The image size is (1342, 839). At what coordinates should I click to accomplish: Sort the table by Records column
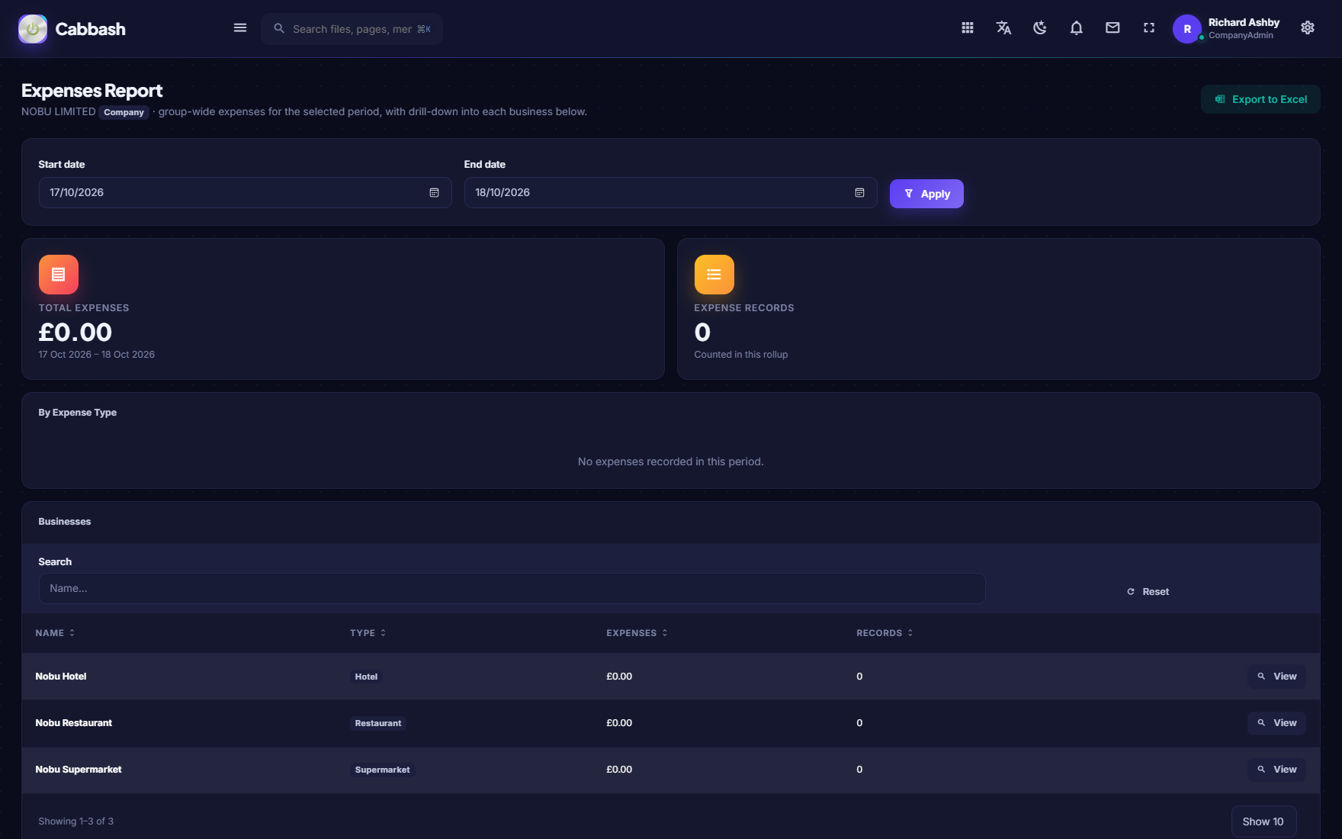pyautogui.click(x=884, y=633)
